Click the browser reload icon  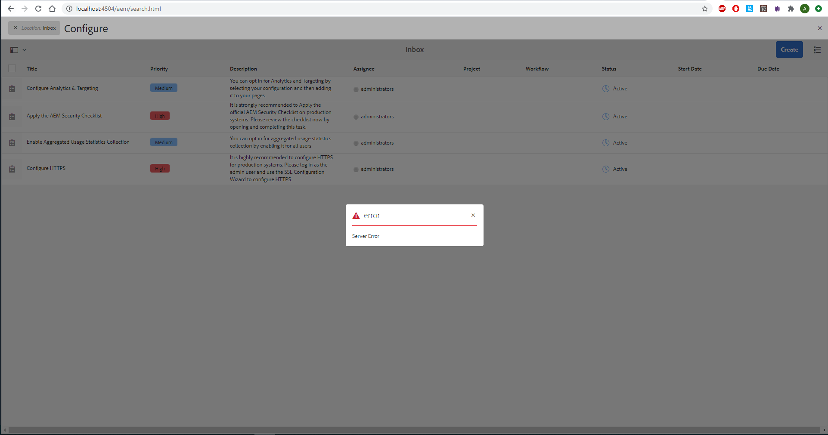point(38,9)
